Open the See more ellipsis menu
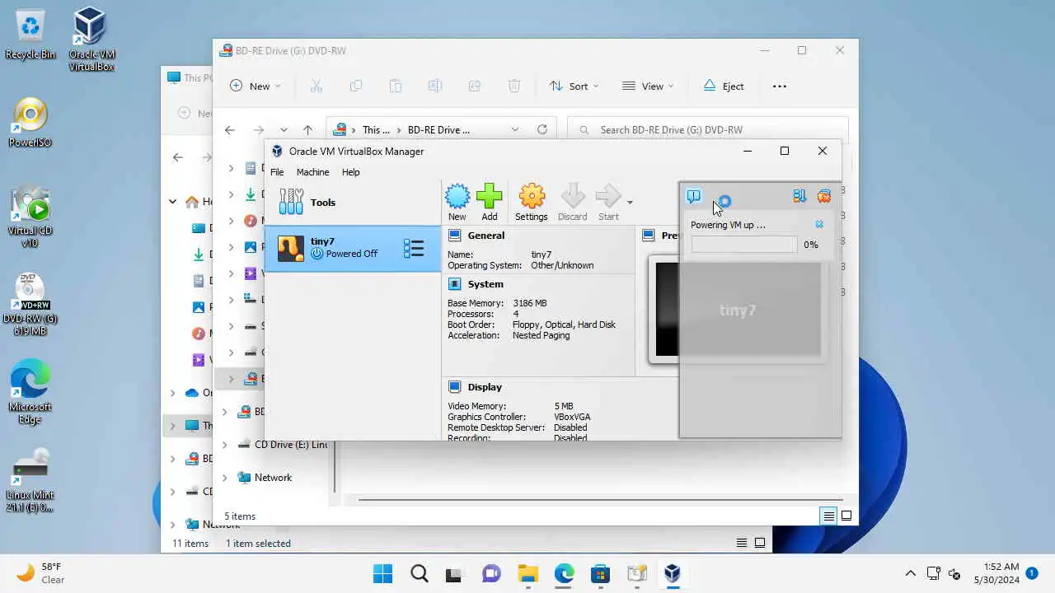 [x=780, y=86]
